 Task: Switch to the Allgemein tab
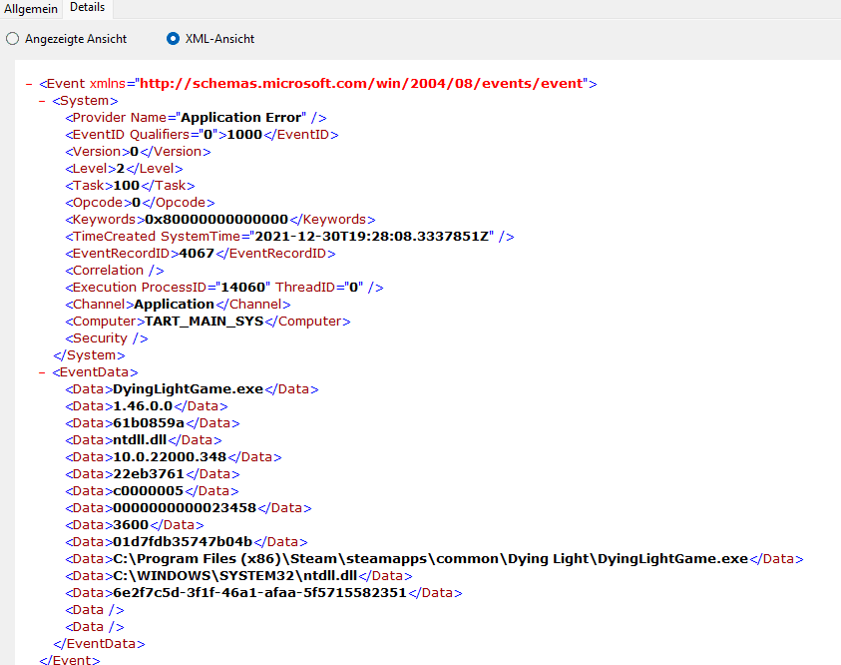point(31,9)
